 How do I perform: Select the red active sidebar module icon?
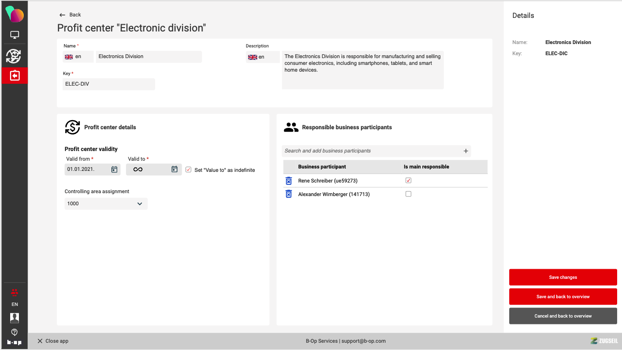pyautogui.click(x=15, y=76)
